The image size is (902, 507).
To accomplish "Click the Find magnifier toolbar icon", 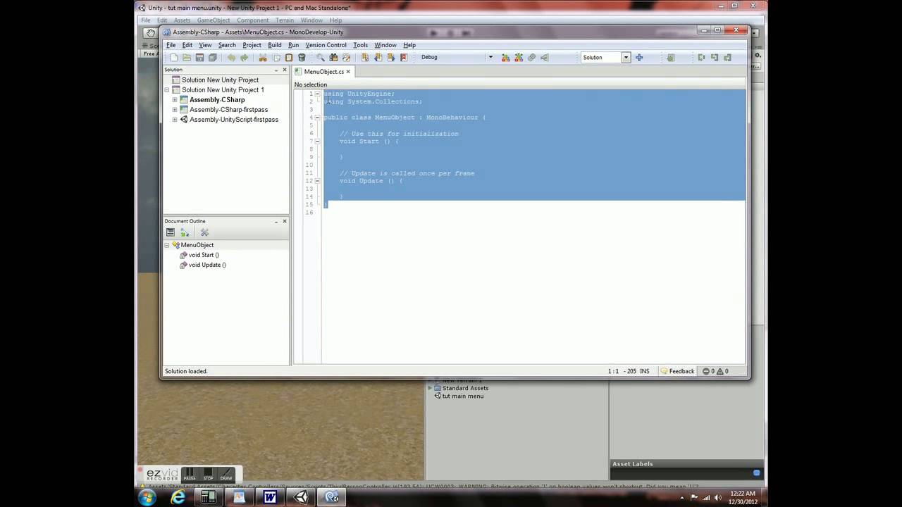I will pyautogui.click(x=321, y=58).
